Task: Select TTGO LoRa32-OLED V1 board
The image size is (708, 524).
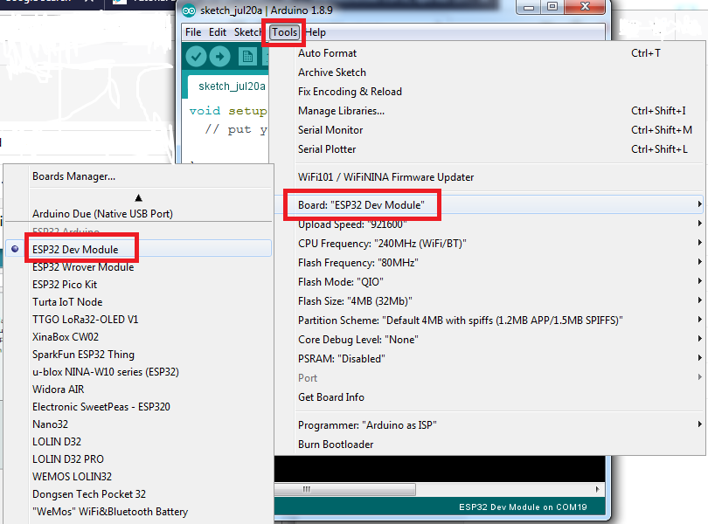Action: click(x=139, y=320)
